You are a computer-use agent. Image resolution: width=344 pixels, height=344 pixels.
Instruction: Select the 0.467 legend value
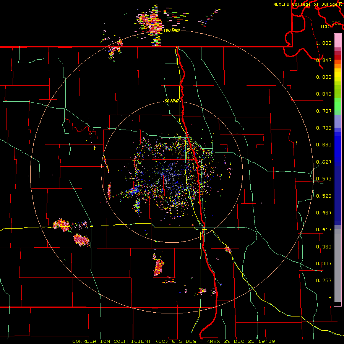coord(324,213)
